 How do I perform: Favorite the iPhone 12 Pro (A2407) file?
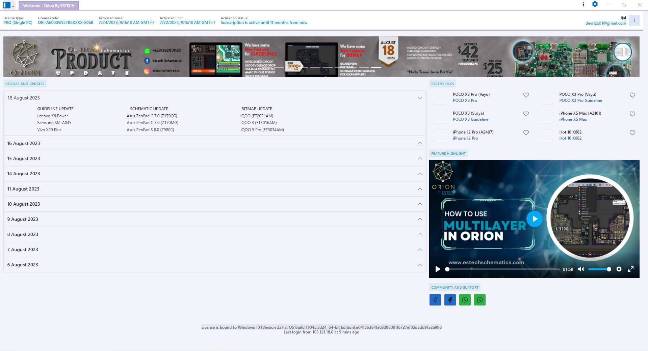(526, 133)
